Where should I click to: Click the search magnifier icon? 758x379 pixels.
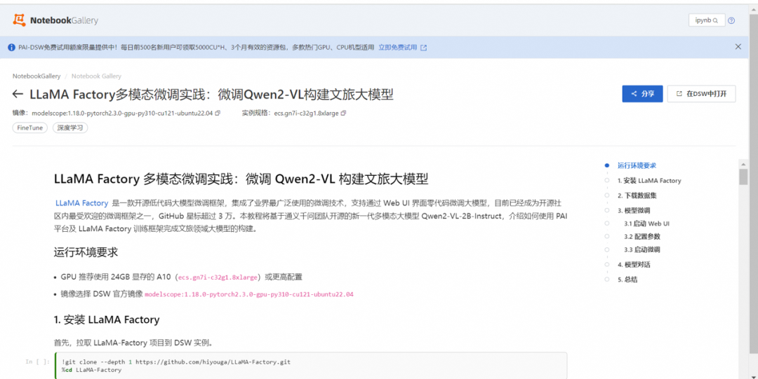716,21
